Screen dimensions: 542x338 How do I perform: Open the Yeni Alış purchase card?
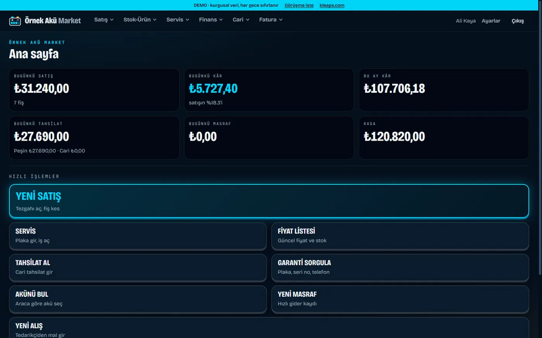click(269, 328)
